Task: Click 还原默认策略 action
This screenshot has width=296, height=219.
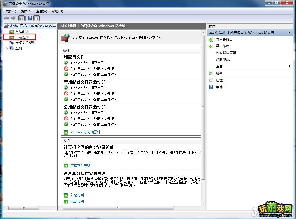Action: tap(226, 52)
